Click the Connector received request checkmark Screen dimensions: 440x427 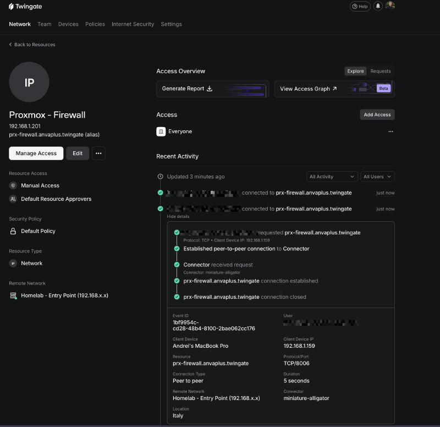(177, 265)
